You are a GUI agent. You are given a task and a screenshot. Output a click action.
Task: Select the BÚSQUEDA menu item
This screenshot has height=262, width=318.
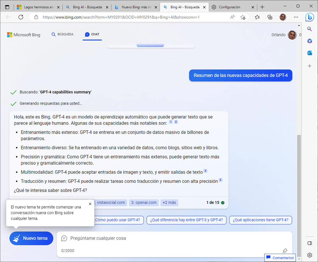(x=62, y=34)
